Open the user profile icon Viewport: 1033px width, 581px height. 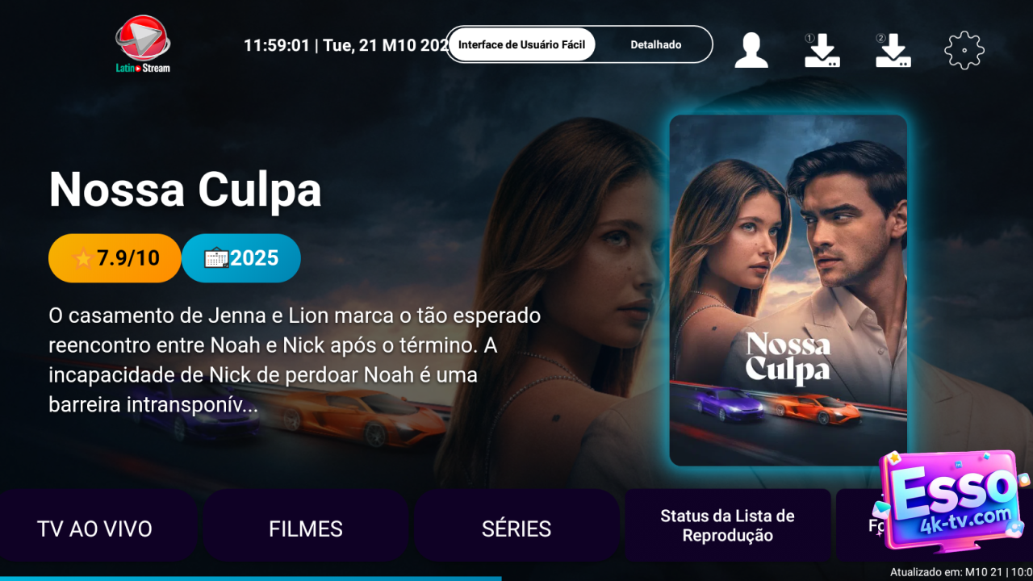(751, 50)
